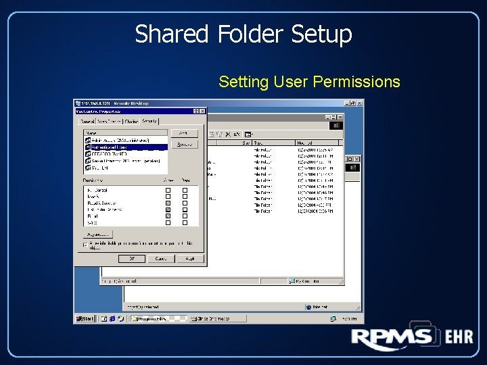This screenshot has width=487, height=365.
Task: Select the delete X icon in Explorer toolbar
Action: (228, 135)
